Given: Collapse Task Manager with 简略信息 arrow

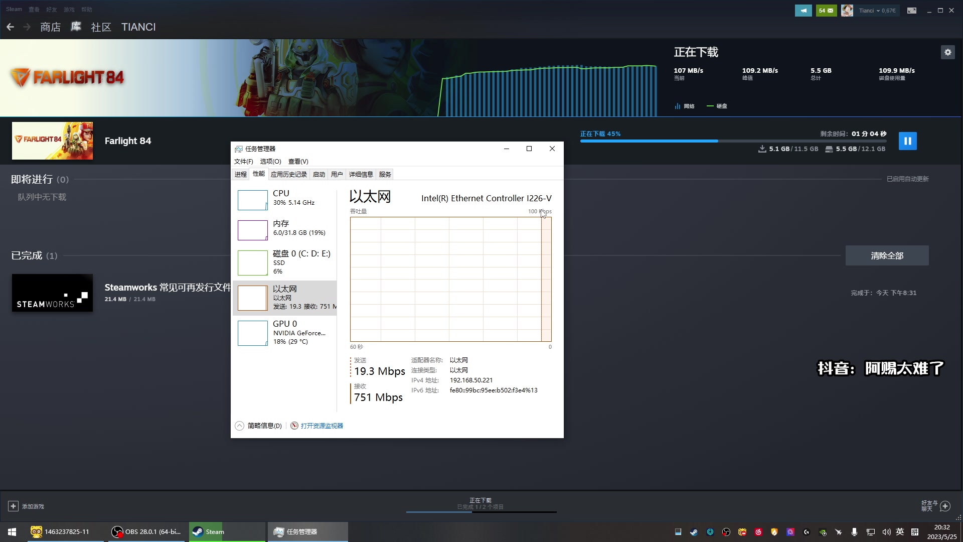Looking at the screenshot, I should pos(240,426).
